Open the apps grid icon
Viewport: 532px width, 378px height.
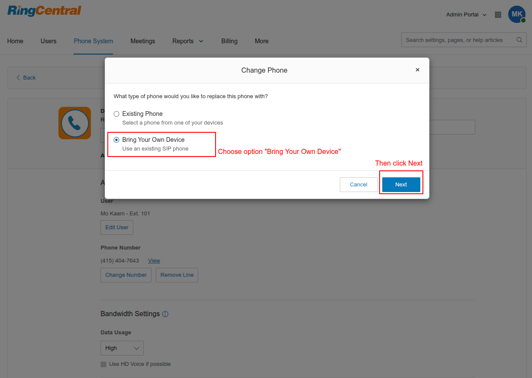click(498, 15)
